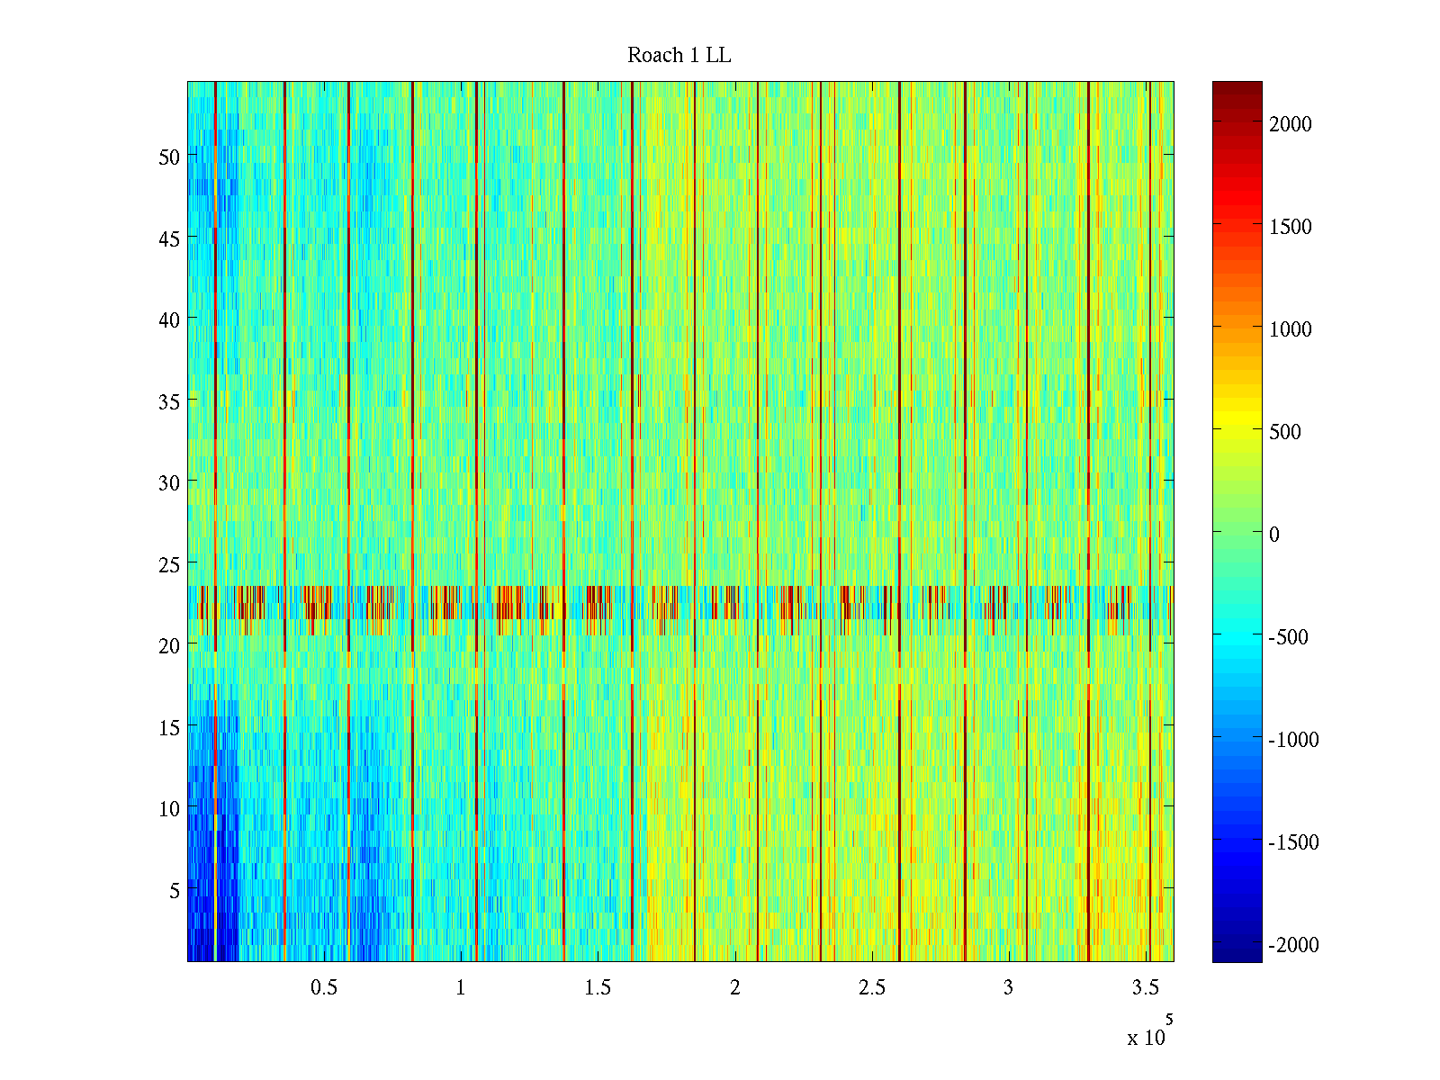Select the colorbar tick label -2000
Viewport: 1440px width, 1080px height.
1293,945
